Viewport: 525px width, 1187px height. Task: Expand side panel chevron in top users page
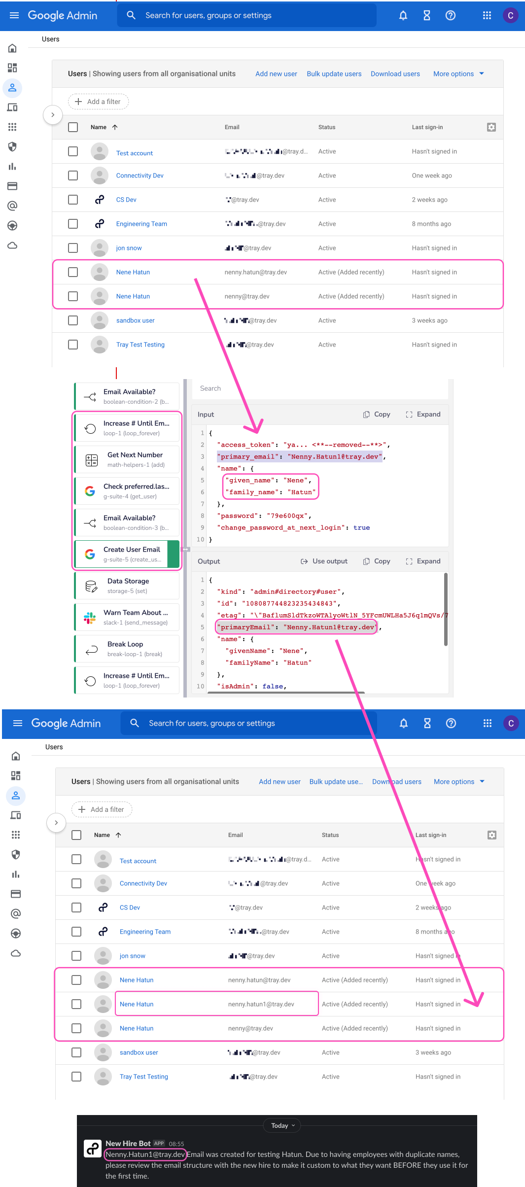point(53,115)
